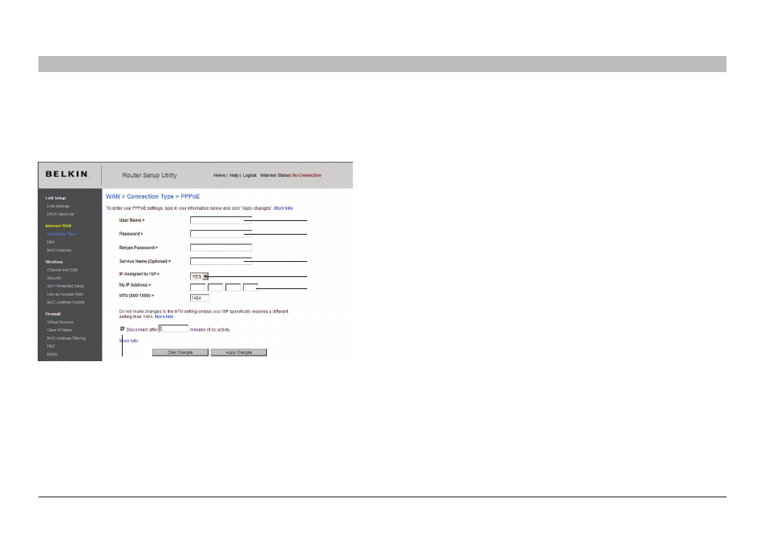Viewport: 765px width, 535px height.
Task: Open DMZ in the sidebar
Action: click(x=51, y=347)
